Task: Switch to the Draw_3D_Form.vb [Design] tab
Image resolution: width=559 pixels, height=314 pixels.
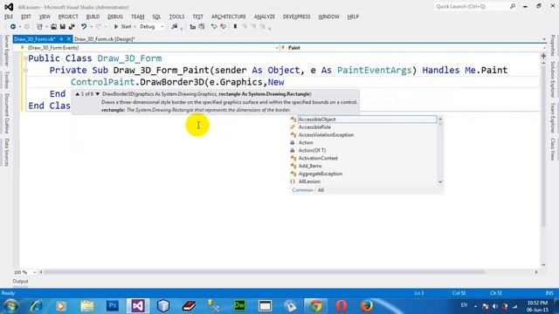Action: (x=104, y=39)
